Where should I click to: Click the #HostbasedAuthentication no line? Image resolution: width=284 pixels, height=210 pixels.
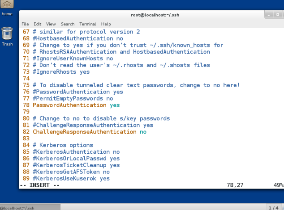pos(78,38)
